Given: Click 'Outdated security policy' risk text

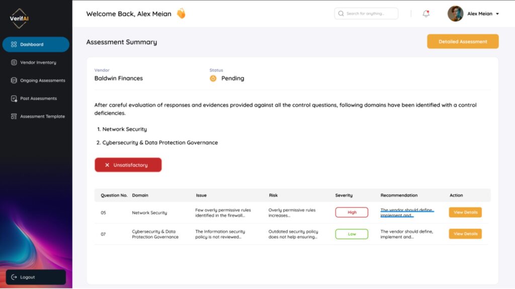Looking at the screenshot, I should click(293, 234).
